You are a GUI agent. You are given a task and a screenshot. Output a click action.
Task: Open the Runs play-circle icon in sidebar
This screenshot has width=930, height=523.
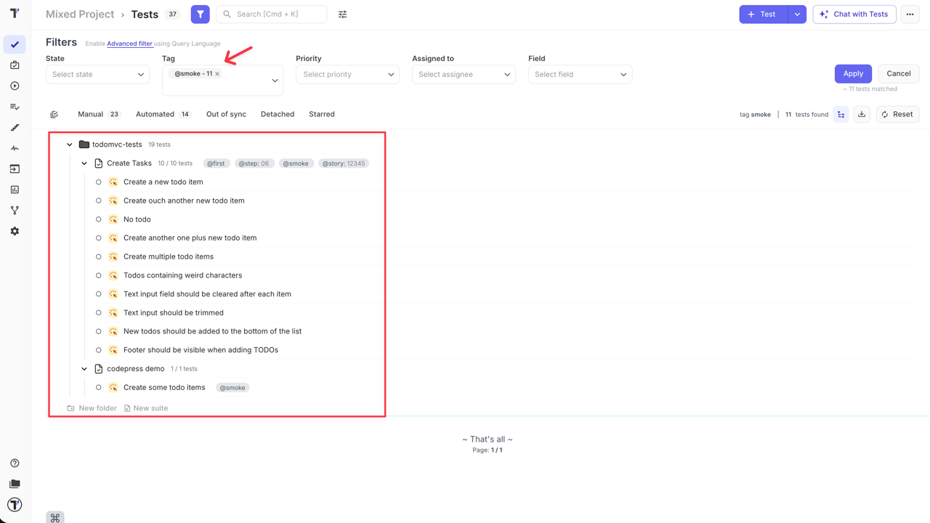(15, 85)
